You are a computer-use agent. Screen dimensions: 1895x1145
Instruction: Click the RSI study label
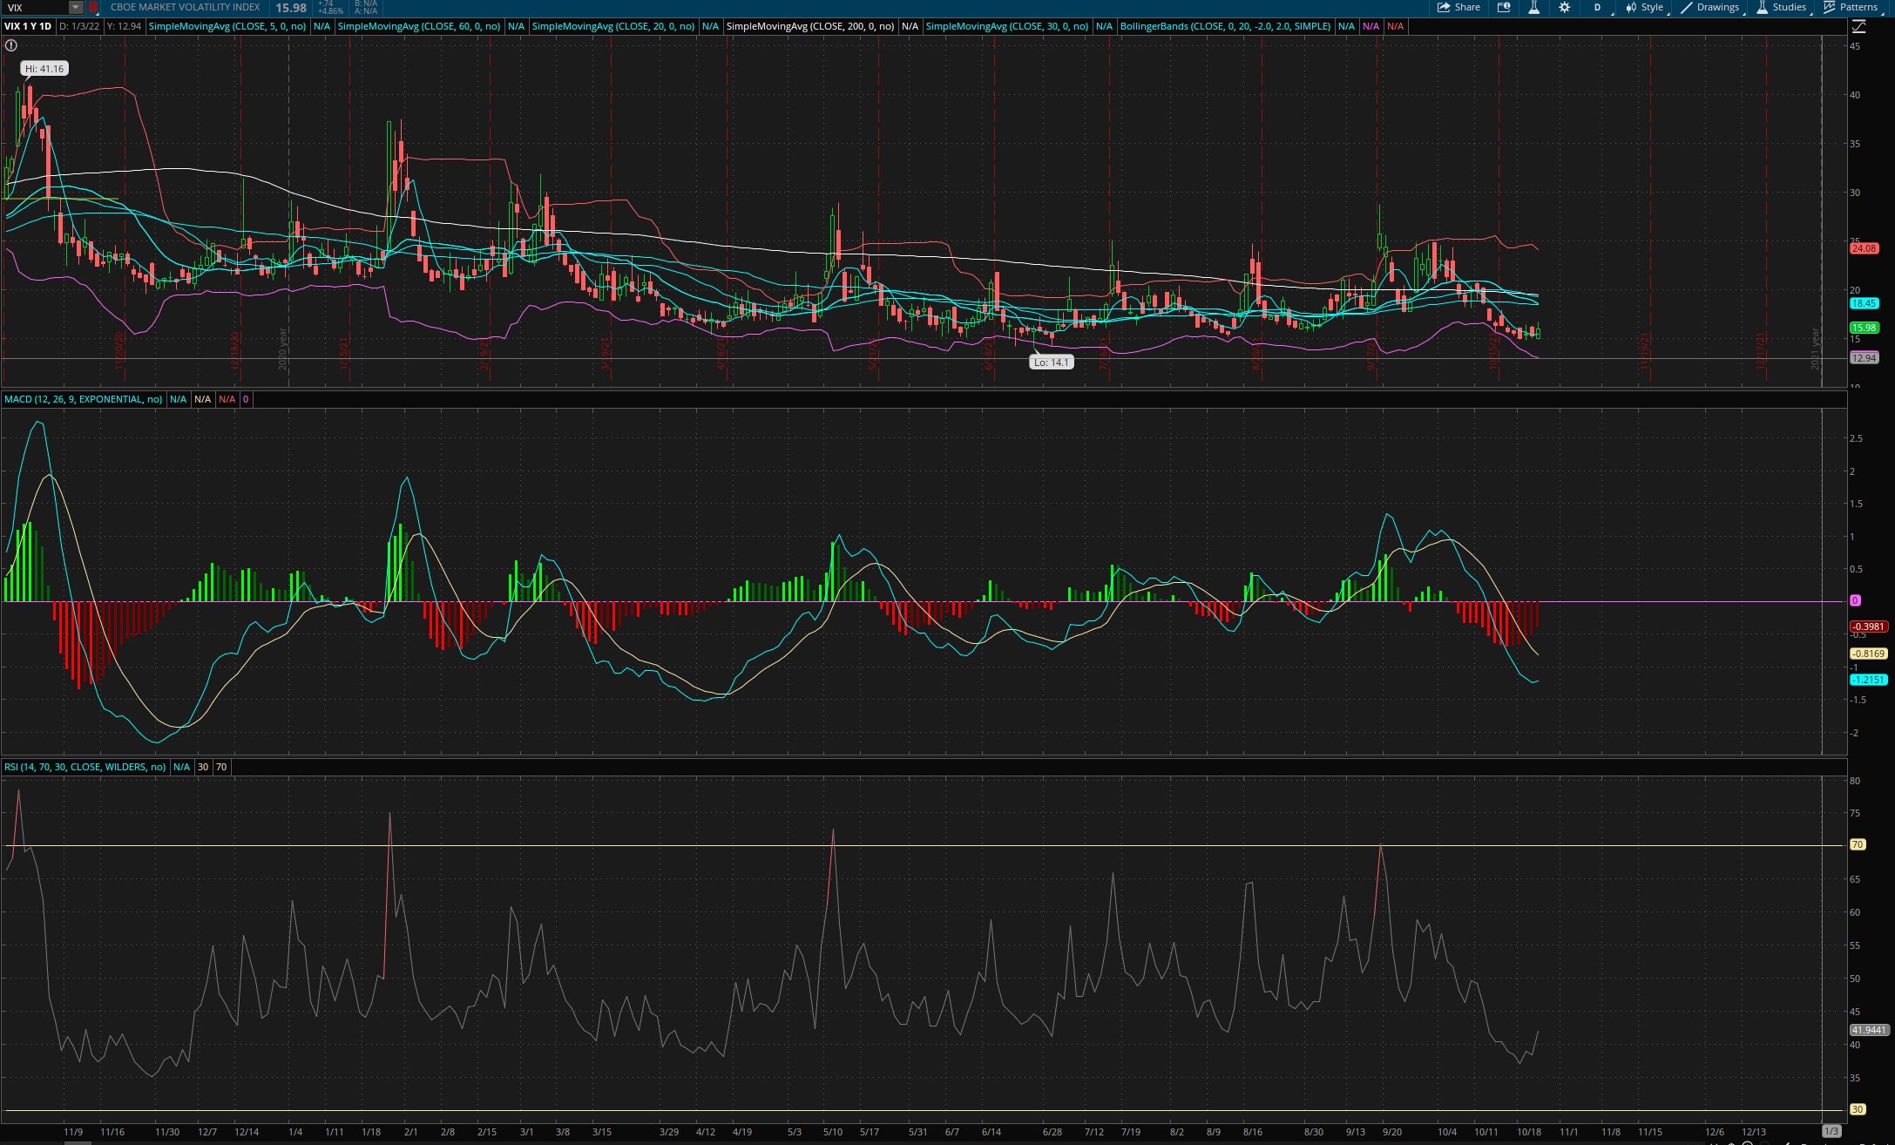point(85,767)
